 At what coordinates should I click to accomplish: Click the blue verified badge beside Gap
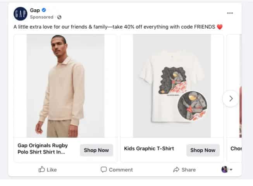pos(44,10)
